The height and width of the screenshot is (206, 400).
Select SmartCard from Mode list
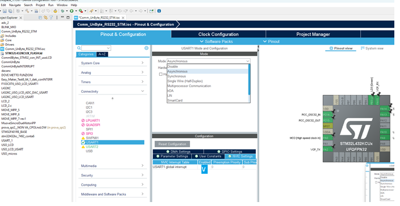click(208, 101)
